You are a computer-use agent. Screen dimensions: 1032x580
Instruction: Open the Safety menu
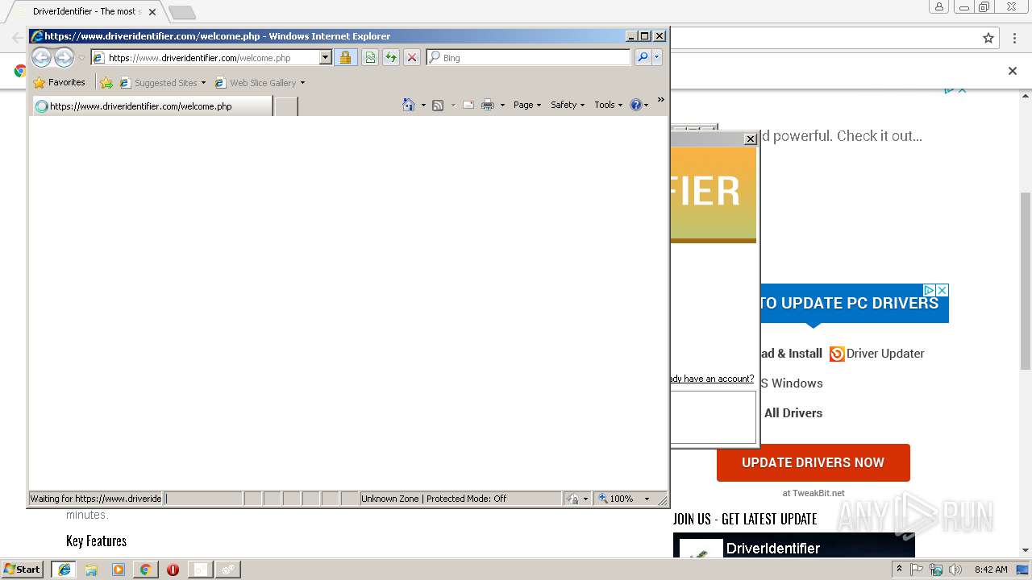pyautogui.click(x=568, y=105)
